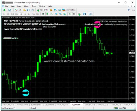Switch to the EURGBP,M15 chart tab
The height and width of the screenshot is (111, 137).
pos(90,105)
